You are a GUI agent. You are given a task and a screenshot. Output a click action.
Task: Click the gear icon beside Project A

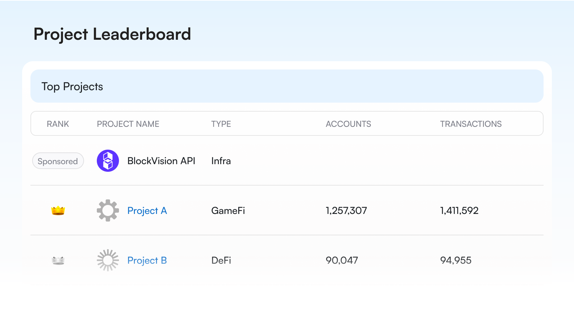pyautogui.click(x=108, y=210)
